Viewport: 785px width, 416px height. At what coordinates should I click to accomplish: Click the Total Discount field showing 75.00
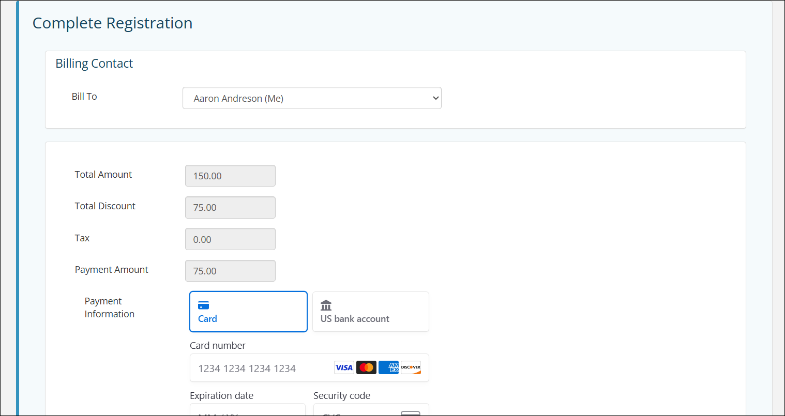[230, 207]
